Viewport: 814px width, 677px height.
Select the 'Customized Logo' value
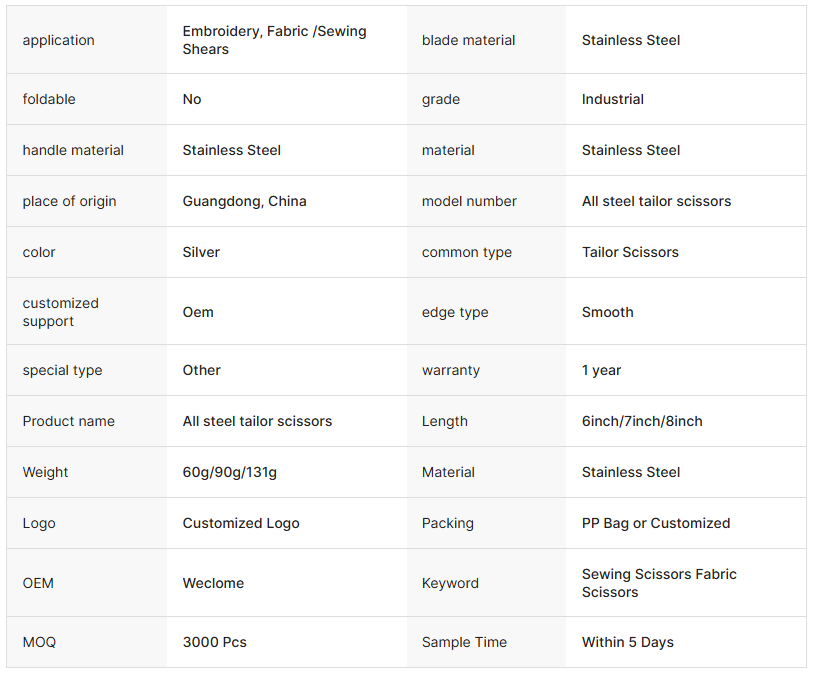[x=241, y=523]
